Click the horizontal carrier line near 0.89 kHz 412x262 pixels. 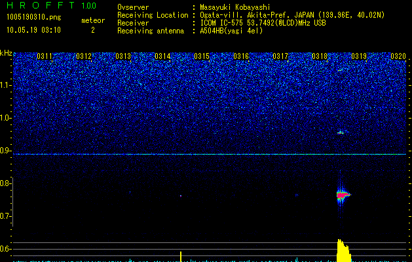tap(210, 155)
